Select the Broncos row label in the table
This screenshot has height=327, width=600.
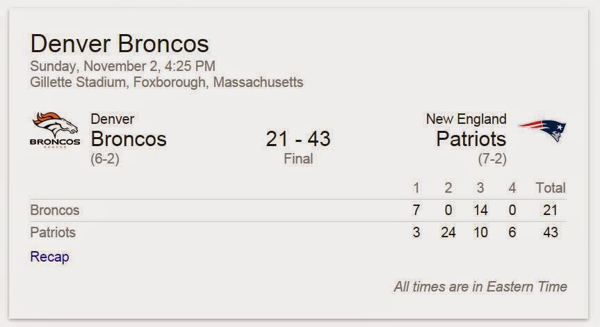(x=55, y=209)
